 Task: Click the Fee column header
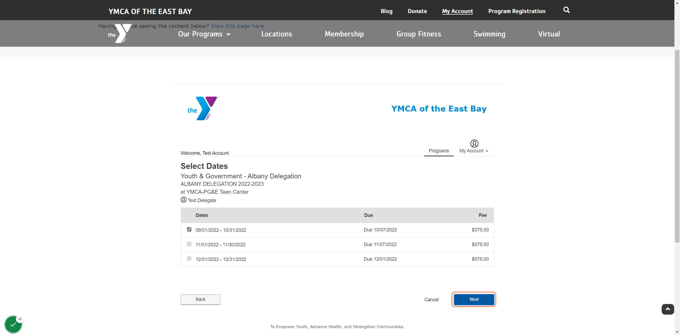(483, 215)
